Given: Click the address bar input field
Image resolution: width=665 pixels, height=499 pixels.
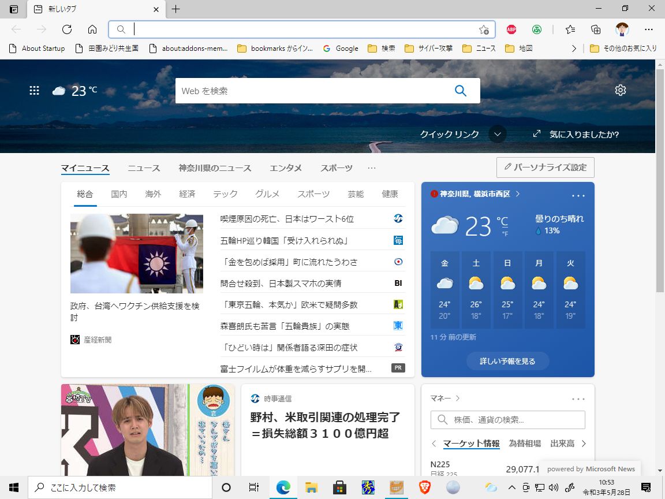Looking at the screenshot, I should click(x=303, y=29).
